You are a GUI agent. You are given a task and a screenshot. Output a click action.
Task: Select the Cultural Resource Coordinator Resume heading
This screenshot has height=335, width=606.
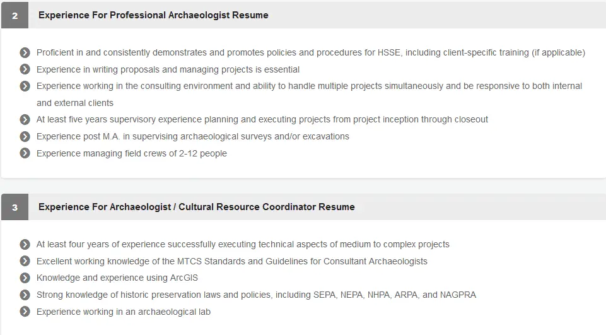(196, 207)
